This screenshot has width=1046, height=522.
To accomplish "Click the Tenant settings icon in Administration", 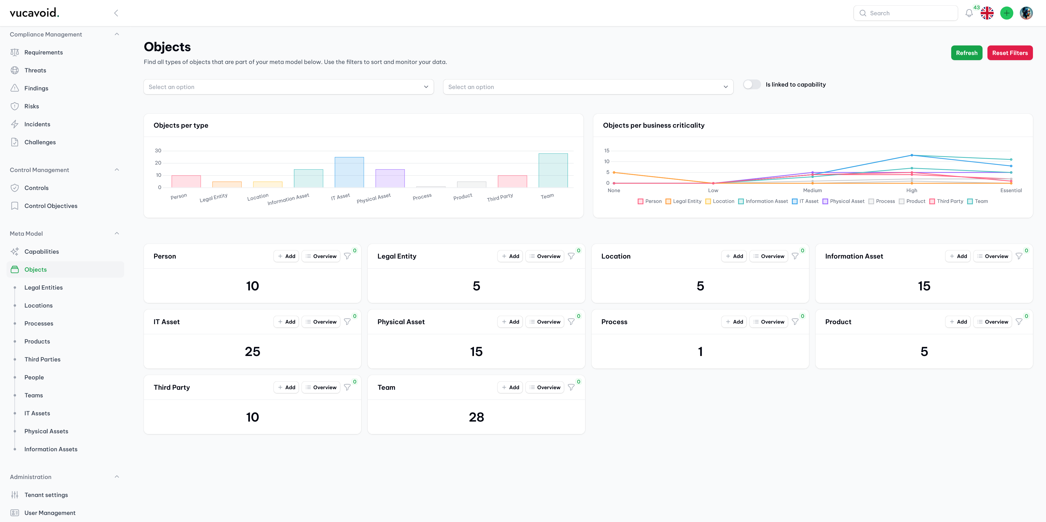I will (x=15, y=495).
